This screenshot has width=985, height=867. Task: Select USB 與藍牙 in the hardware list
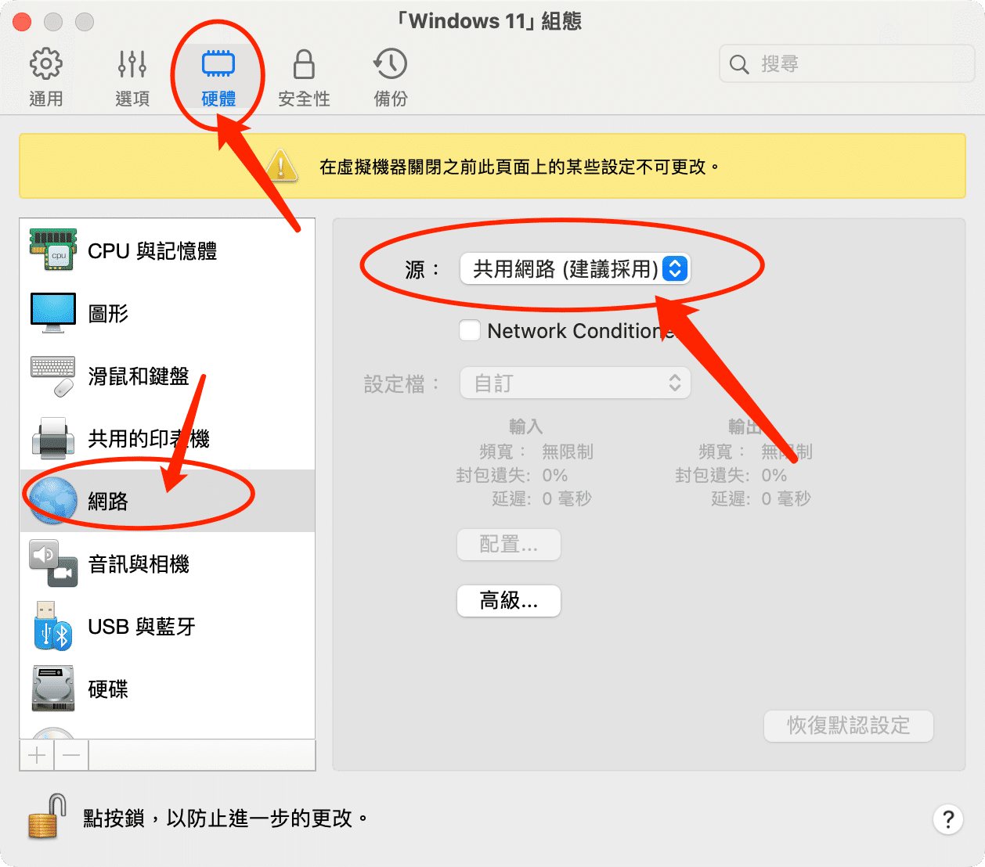click(168, 626)
